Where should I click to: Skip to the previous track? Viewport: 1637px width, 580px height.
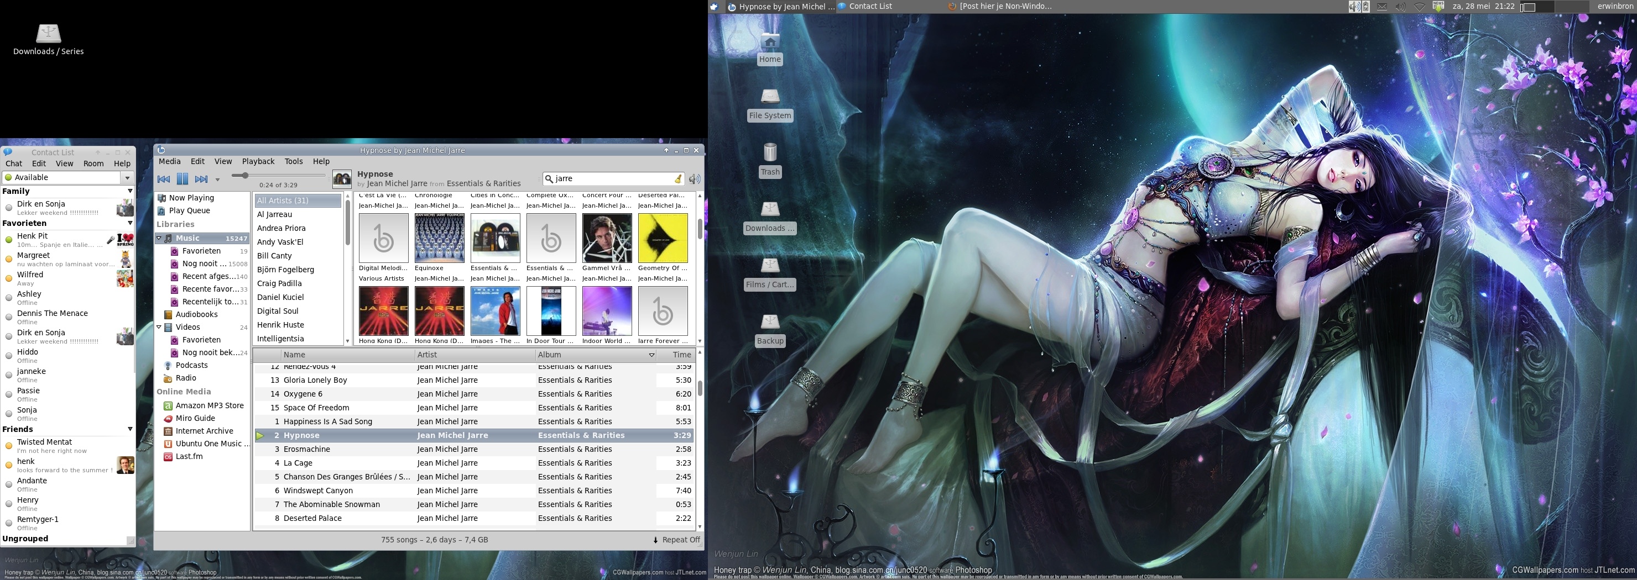pyautogui.click(x=163, y=180)
